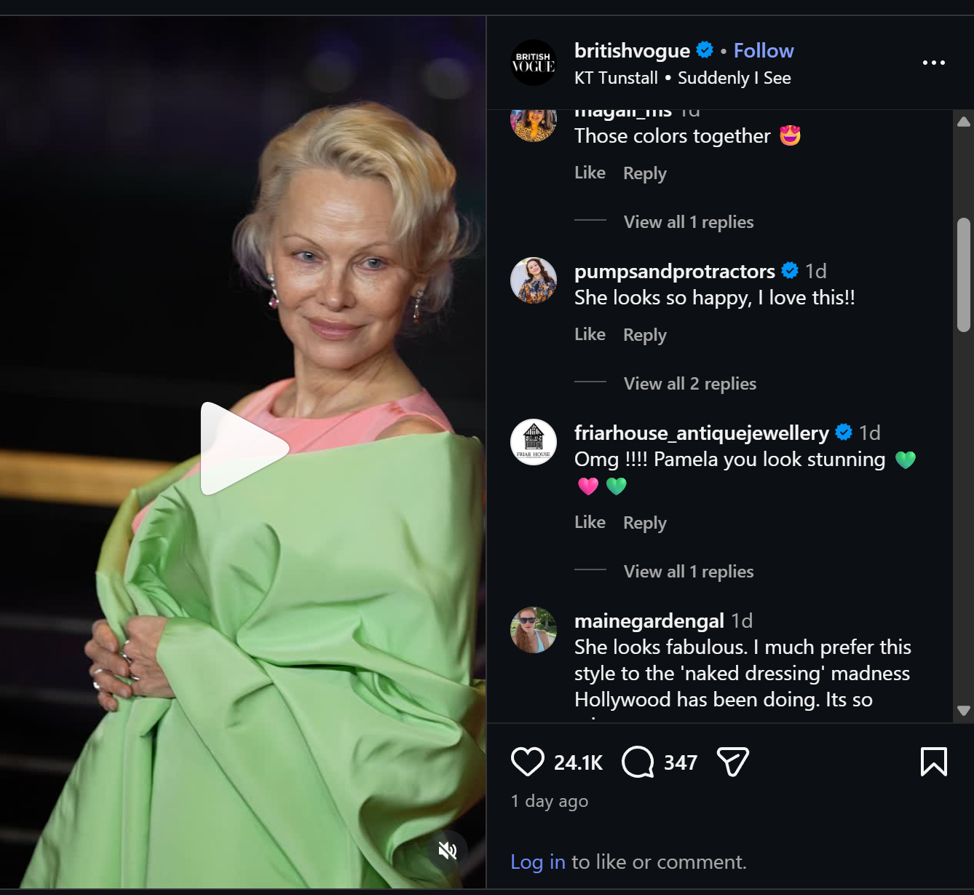Click the comments scrollbar down arrow
This screenshot has height=895, width=974.
[x=964, y=710]
